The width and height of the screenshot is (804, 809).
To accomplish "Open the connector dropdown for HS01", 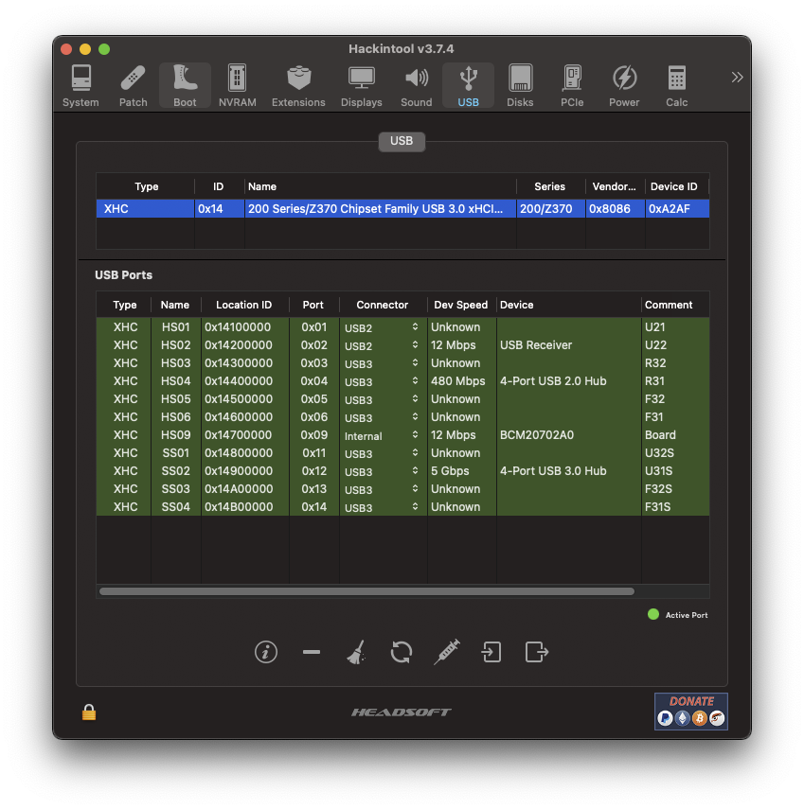I will [383, 327].
